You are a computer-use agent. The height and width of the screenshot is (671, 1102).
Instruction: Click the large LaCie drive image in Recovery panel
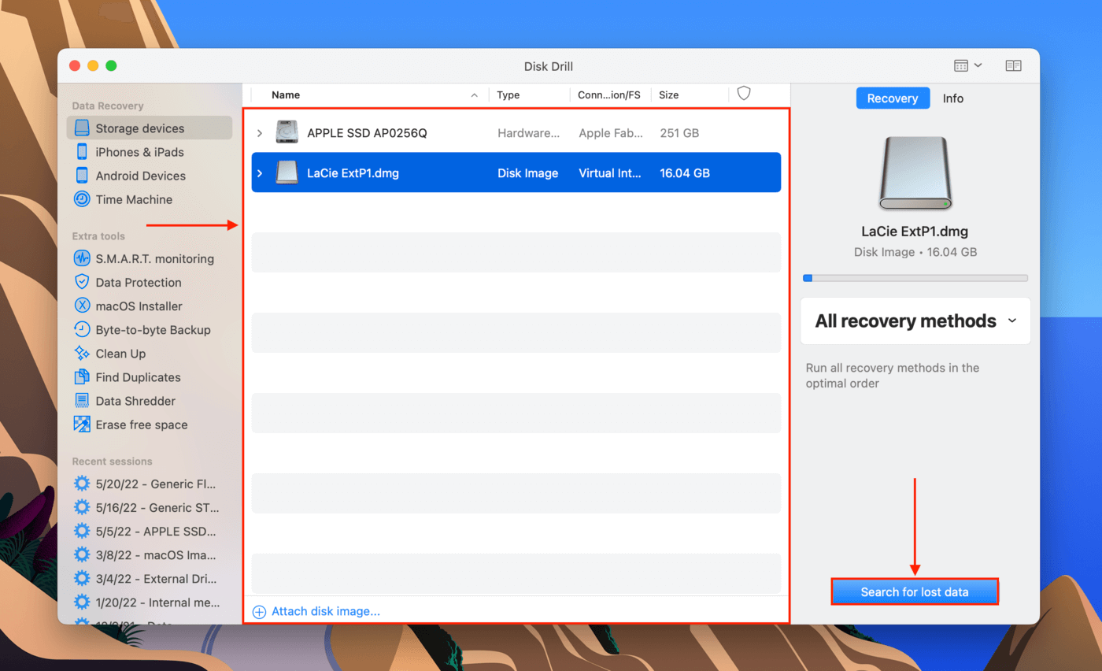point(915,173)
